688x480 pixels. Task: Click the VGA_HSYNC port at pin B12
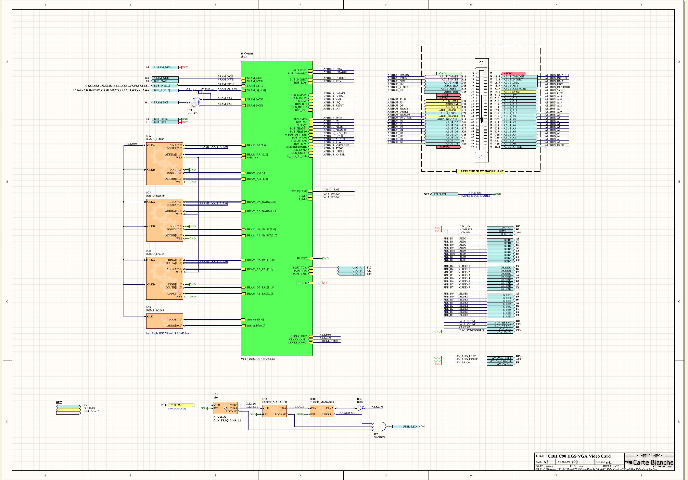500,323
